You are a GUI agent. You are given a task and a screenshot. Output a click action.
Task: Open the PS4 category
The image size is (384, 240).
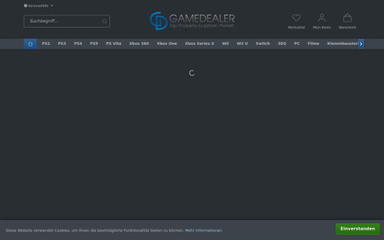[78, 44]
